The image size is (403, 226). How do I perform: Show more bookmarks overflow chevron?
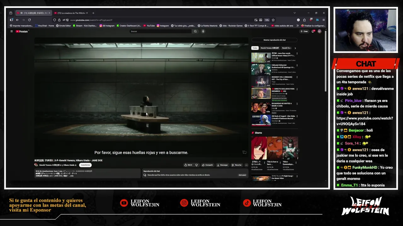coord(298,25)
